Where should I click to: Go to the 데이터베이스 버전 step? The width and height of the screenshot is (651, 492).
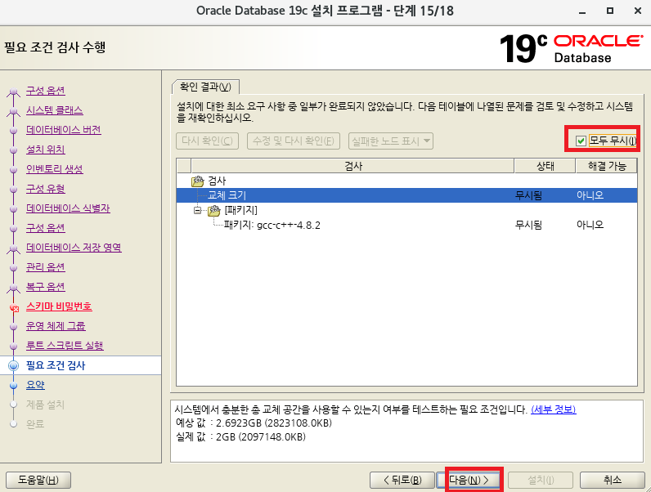[64, 130]
